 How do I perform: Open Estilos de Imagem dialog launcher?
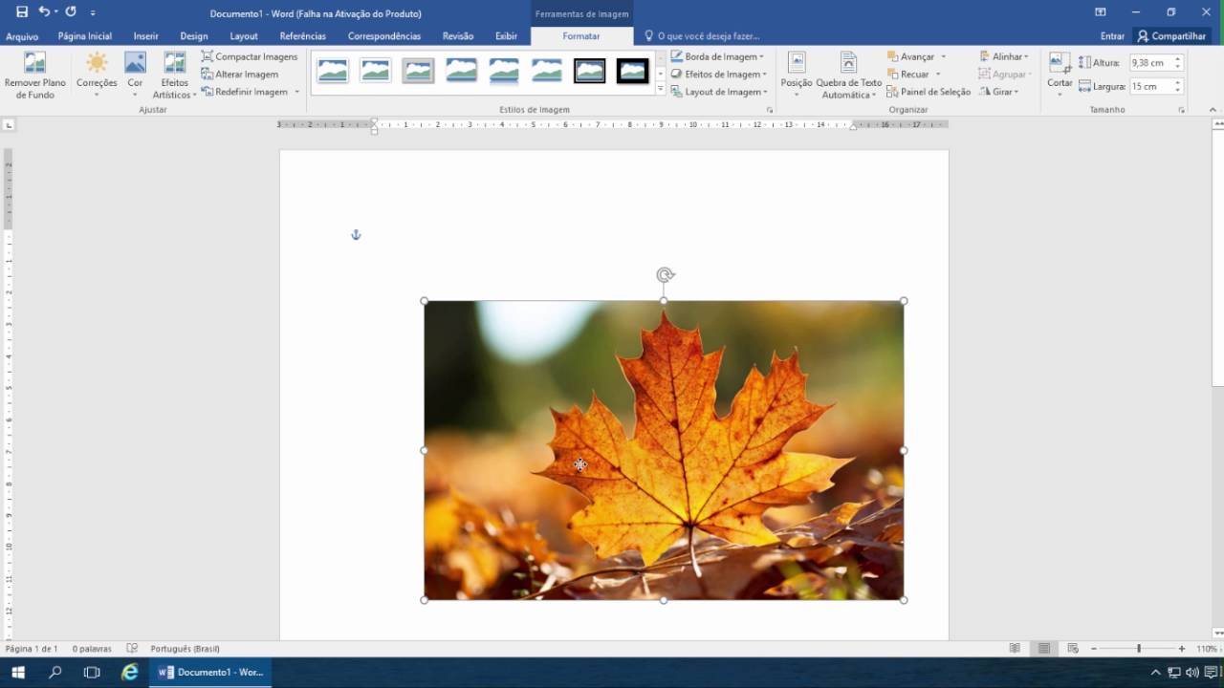[769, 110]
